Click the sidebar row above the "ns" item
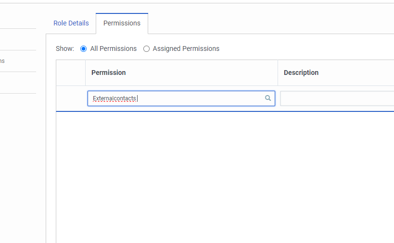 (17, 39)
